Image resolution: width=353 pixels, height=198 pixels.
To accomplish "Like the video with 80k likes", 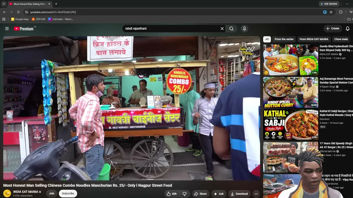I will point(172,194).
